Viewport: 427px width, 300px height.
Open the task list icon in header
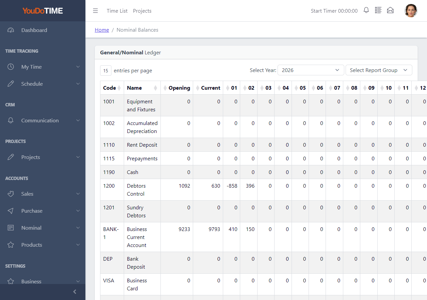click(378, 10)
